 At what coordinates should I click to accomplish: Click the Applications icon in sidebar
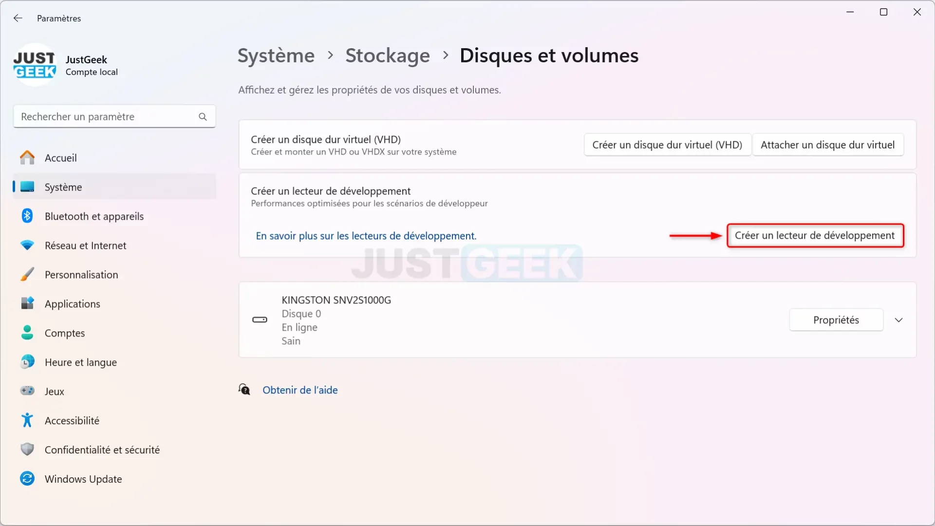tap(27, 303)
